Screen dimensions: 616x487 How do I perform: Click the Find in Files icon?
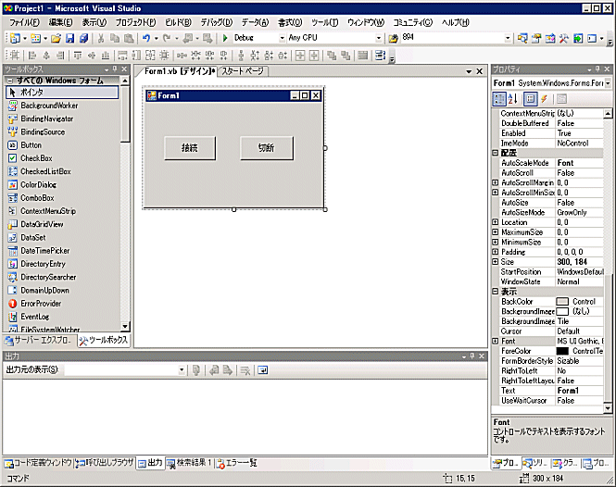coord(393,38)
